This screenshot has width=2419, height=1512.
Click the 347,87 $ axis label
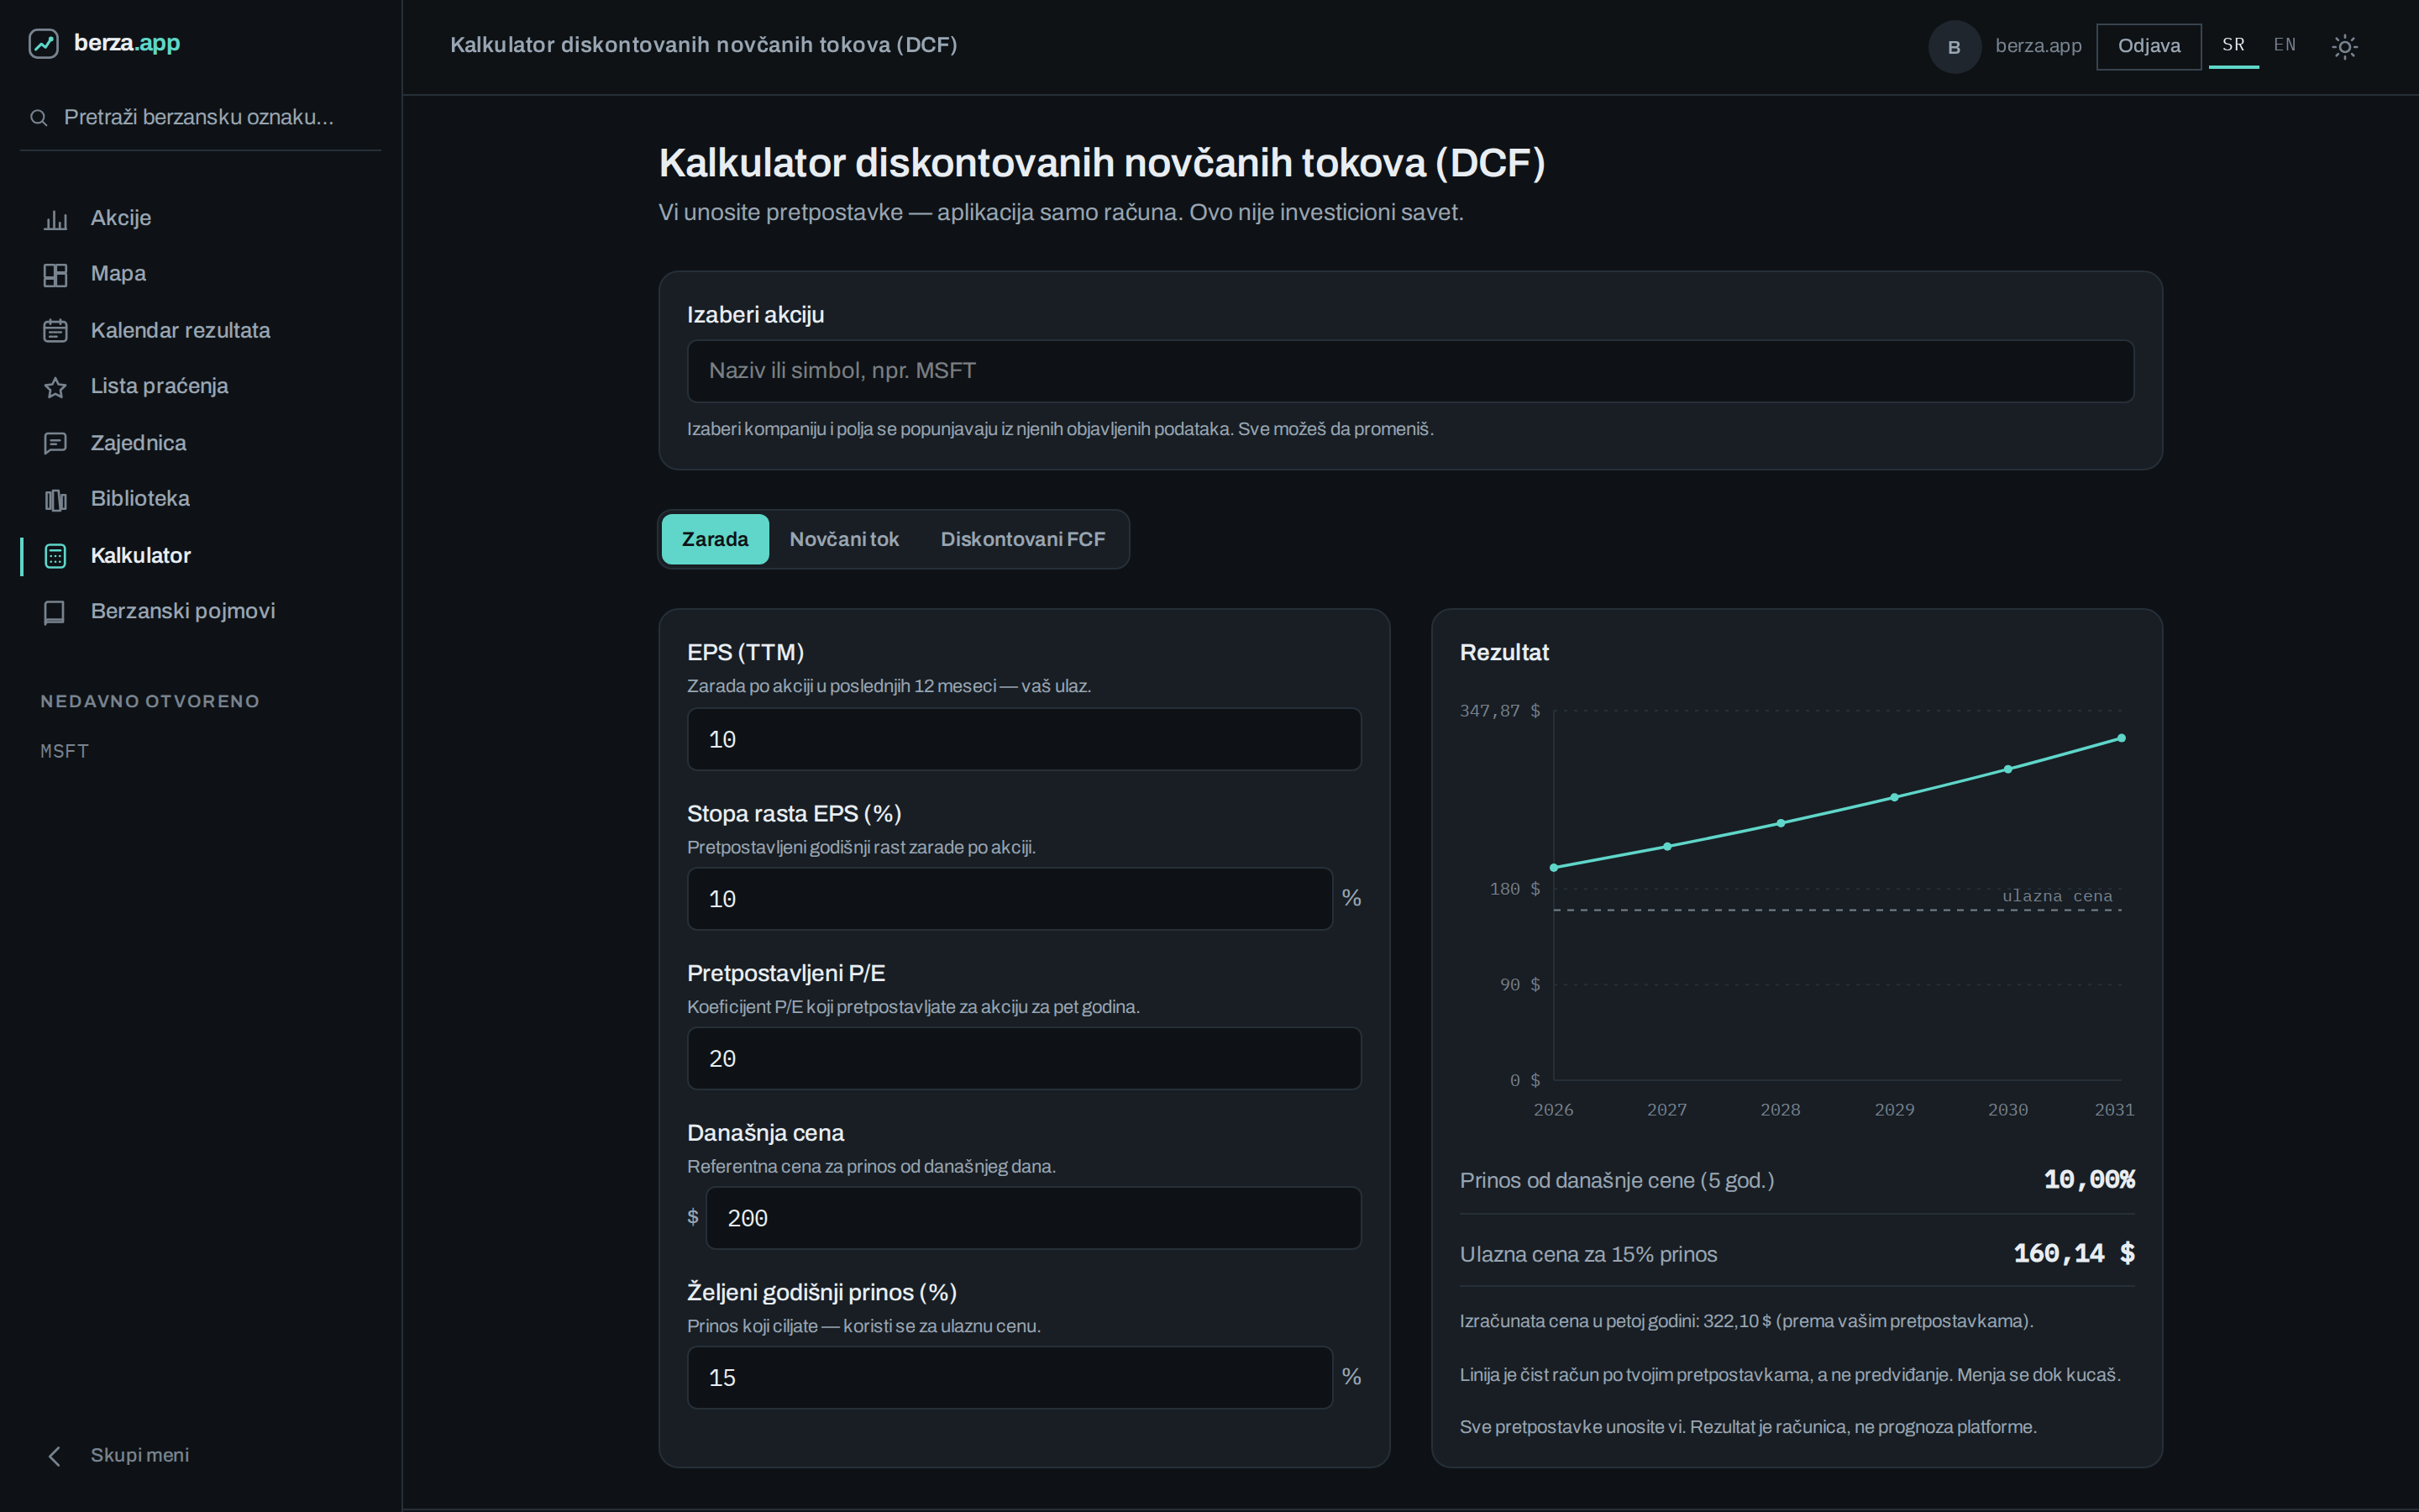pos(1499,711)
